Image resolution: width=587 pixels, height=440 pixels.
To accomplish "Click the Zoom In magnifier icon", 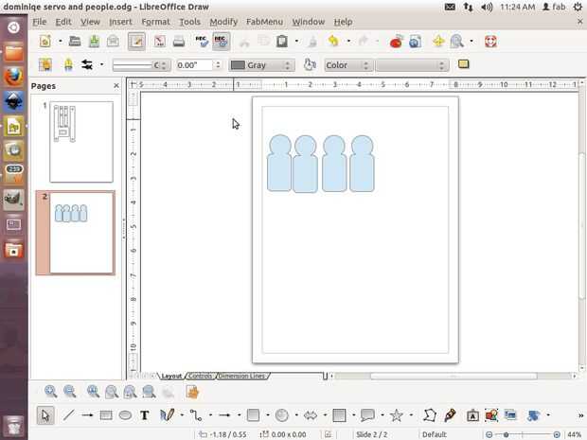I will point(50,392).
